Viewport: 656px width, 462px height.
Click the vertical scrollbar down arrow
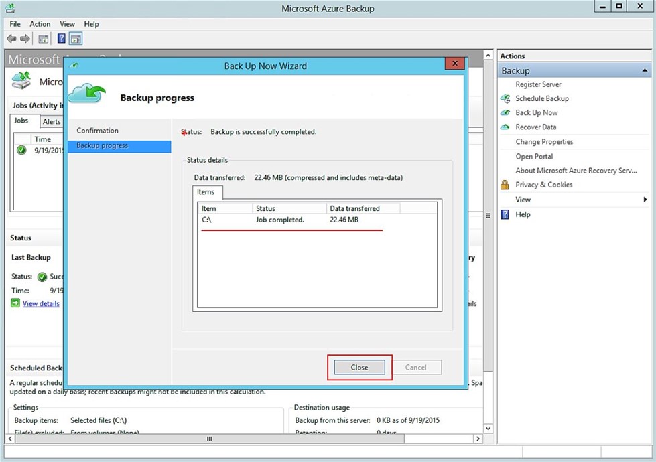tap(487, 428)
